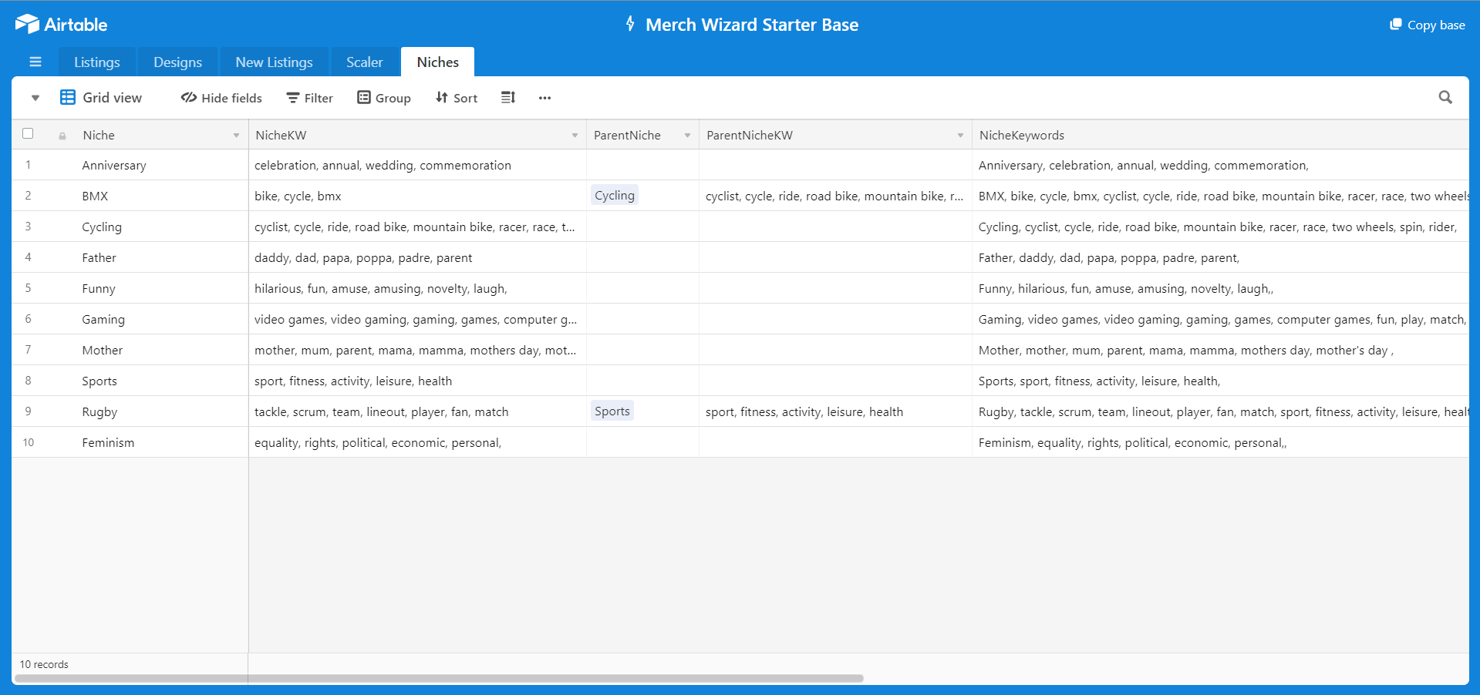Viewport: 1480px width, 695px height.
Task: Click the Copy base button
Action: tap(1428, 25)
